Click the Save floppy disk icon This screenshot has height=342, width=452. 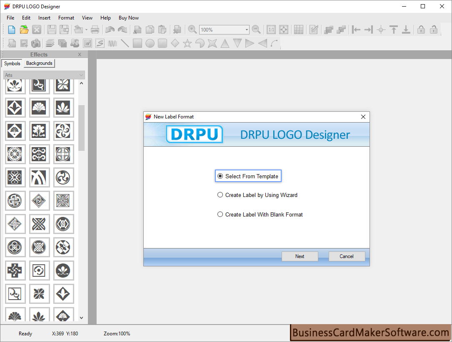click(52, 30)
